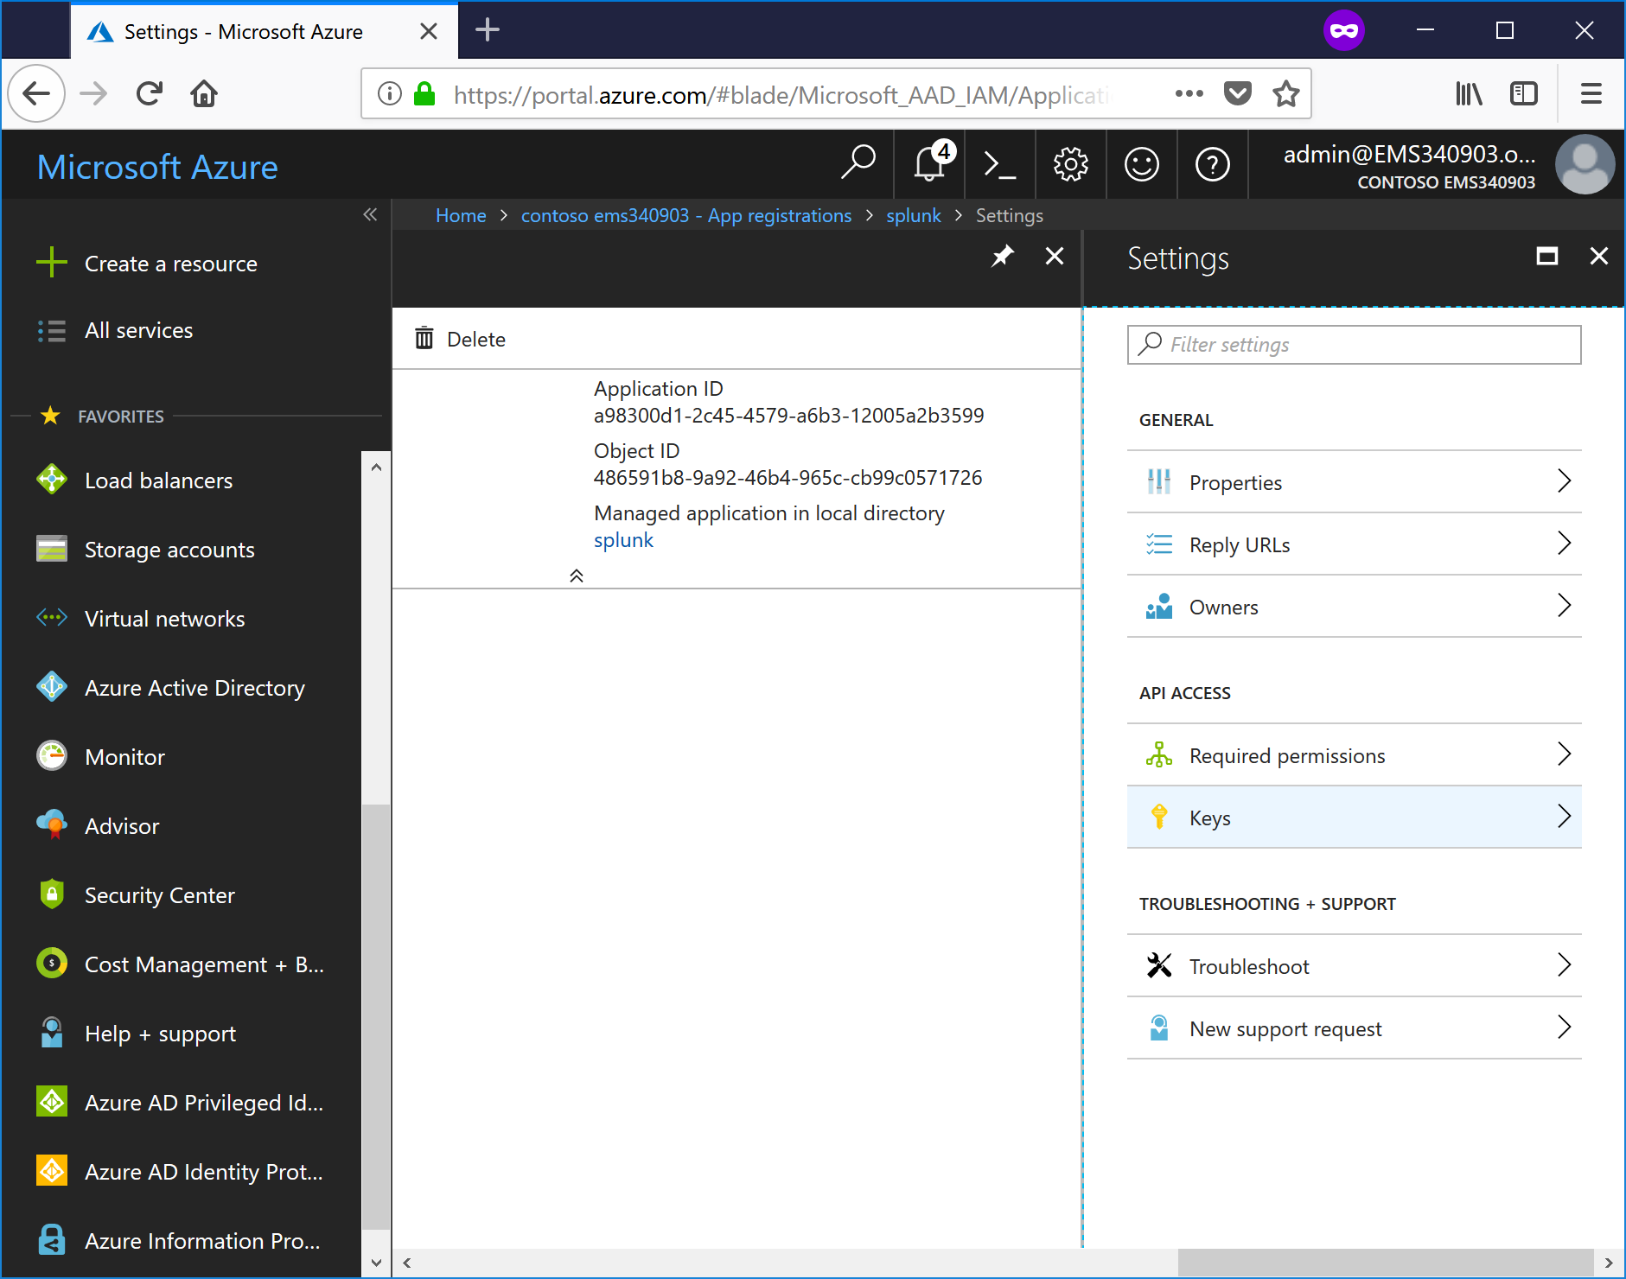Delete the splunk app registration
This screenshot has width=1626, height=1279.
(x=461, y=339)
